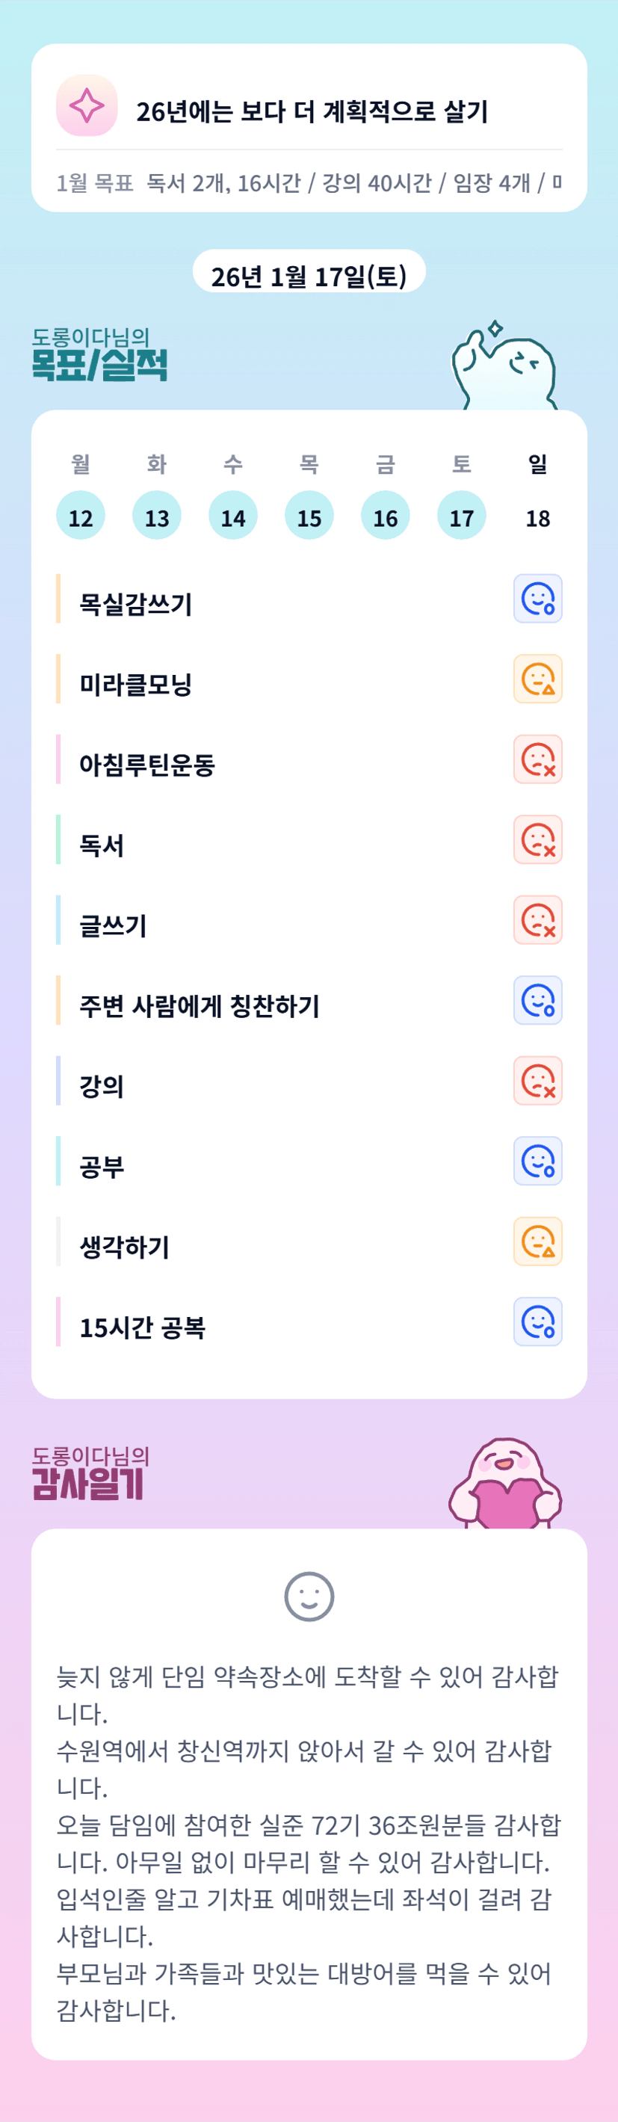The image size is (618, 2122).
Task: Click the 목실감쓰기 blue smiley status icon
Action: tap(538, 599)
